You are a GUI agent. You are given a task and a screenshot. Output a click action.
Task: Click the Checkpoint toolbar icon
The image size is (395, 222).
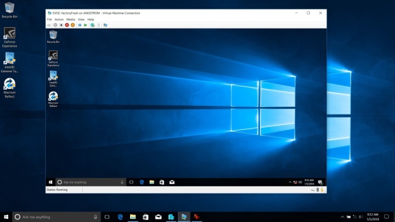pos(93,25)
